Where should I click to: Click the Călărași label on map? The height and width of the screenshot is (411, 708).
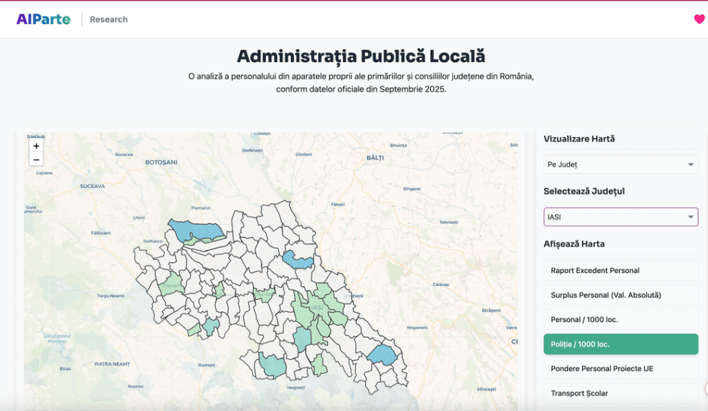pyautogui.click(x=440, y=284)
